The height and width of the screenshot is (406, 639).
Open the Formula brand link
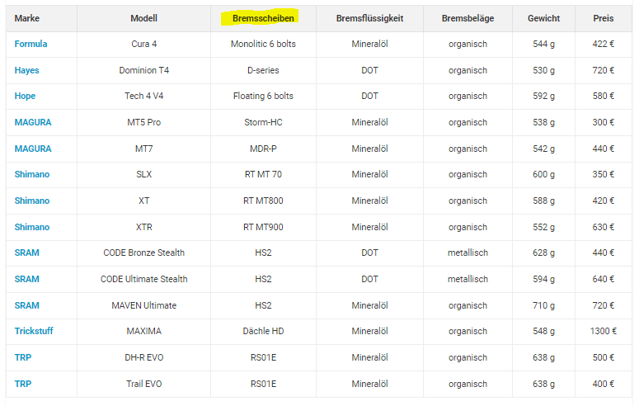pos(31,44)
